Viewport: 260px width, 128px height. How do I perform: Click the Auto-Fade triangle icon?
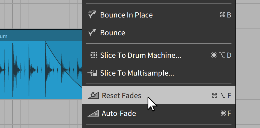(x=93, y=114)
